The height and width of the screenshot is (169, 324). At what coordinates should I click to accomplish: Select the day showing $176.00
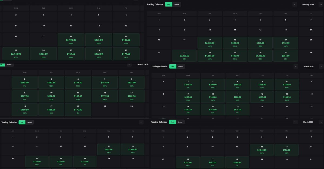(x=260, y=43)
